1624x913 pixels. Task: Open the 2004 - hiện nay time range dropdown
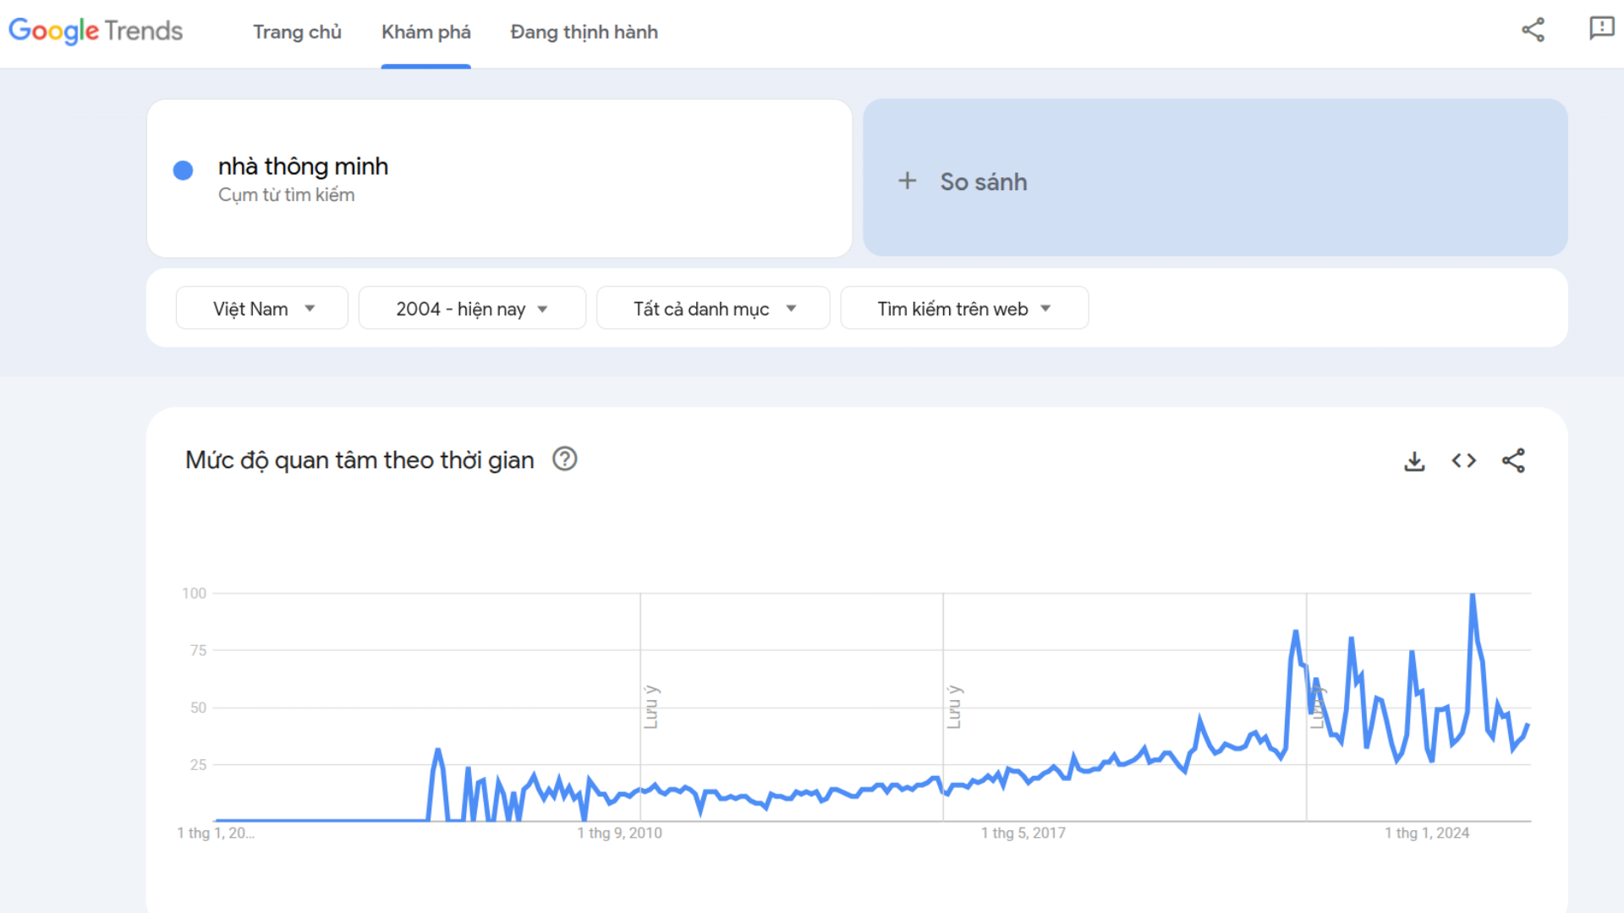(472, 309)
